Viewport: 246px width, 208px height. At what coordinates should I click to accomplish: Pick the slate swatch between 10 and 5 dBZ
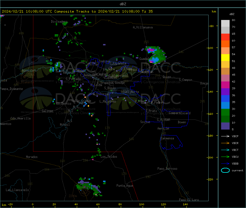[225, 126]
